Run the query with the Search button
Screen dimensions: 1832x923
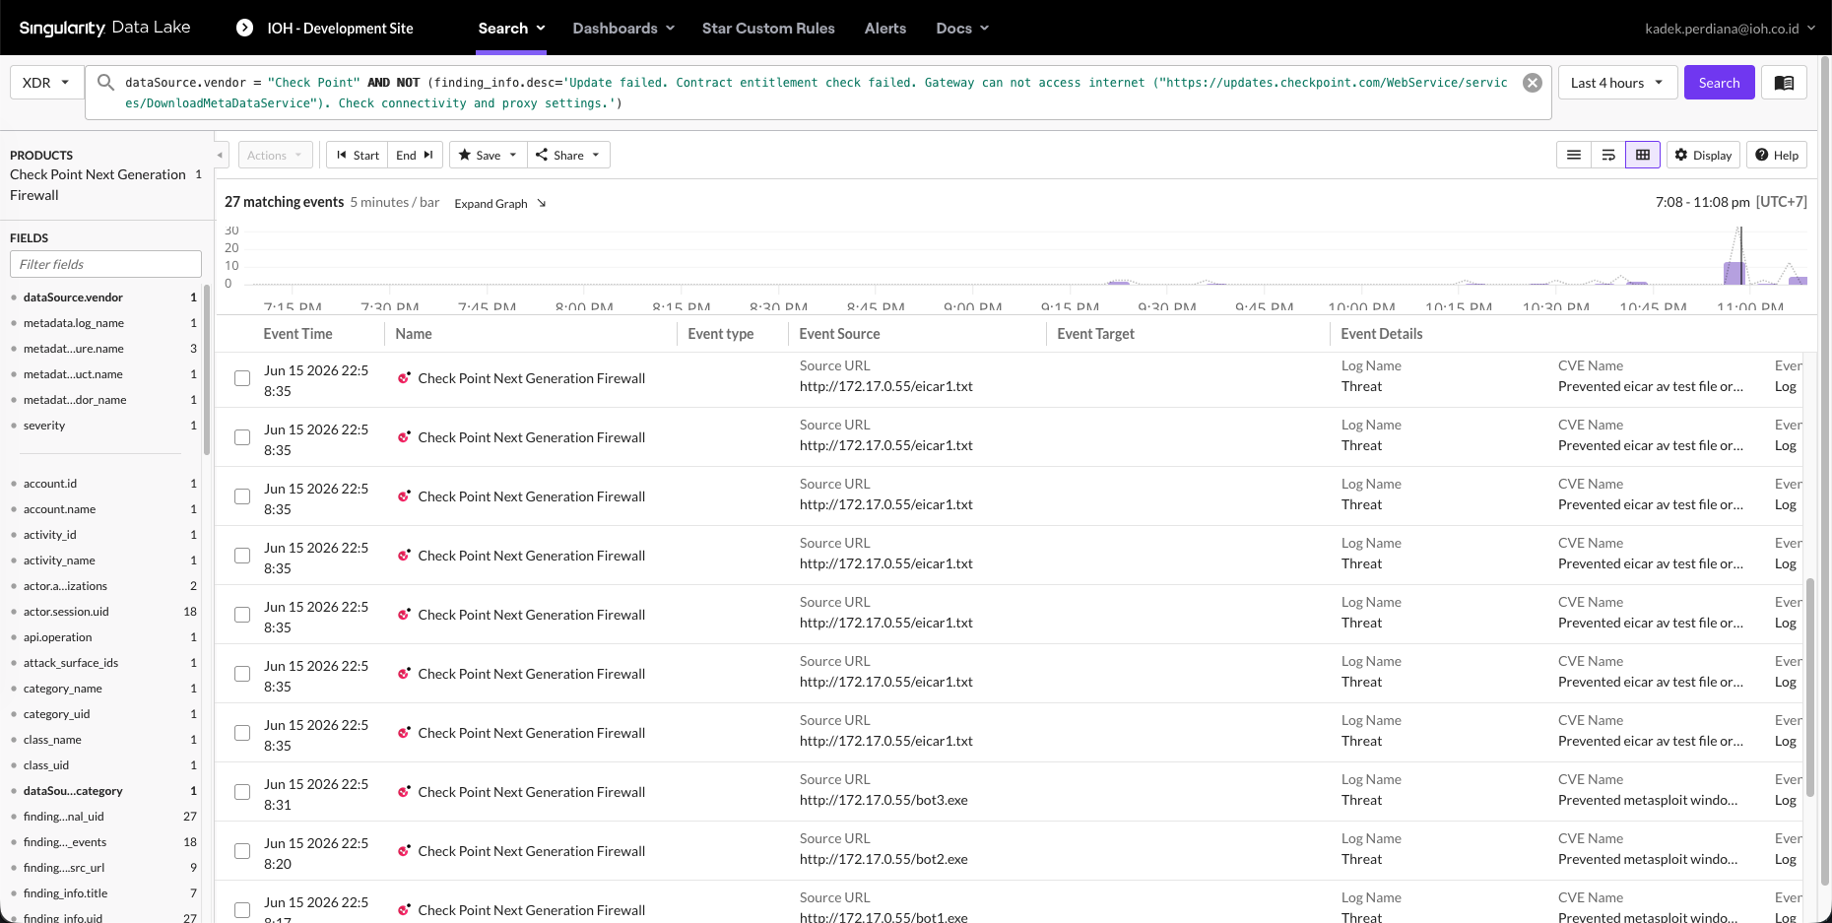pos(1719,83)
